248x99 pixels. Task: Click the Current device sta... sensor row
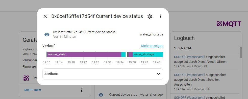(x=131, y=95)
